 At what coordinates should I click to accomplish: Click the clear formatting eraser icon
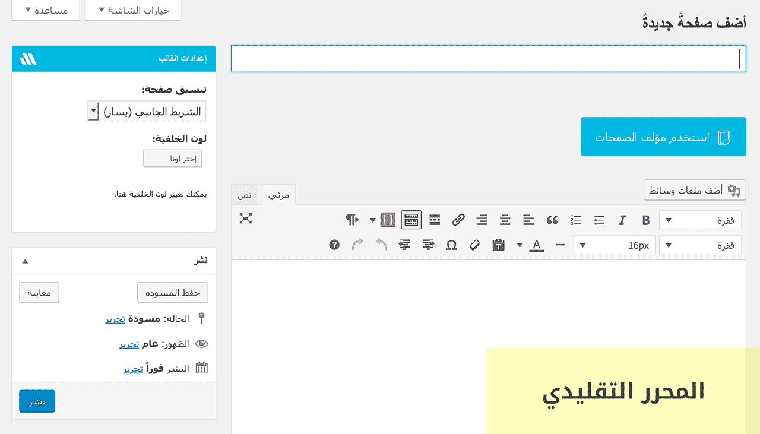(474, 245)
